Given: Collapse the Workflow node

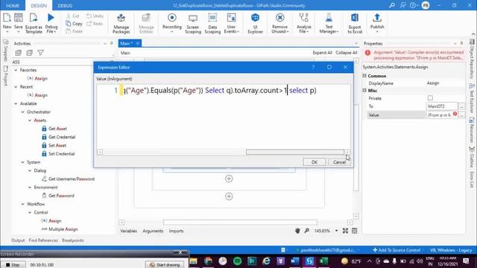Looking at the screenshot, I should [x=23, y=204].
